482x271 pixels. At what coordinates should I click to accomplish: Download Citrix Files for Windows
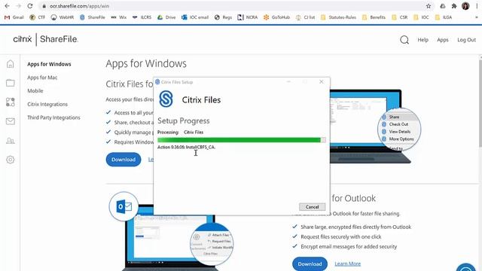coord(124,160)
